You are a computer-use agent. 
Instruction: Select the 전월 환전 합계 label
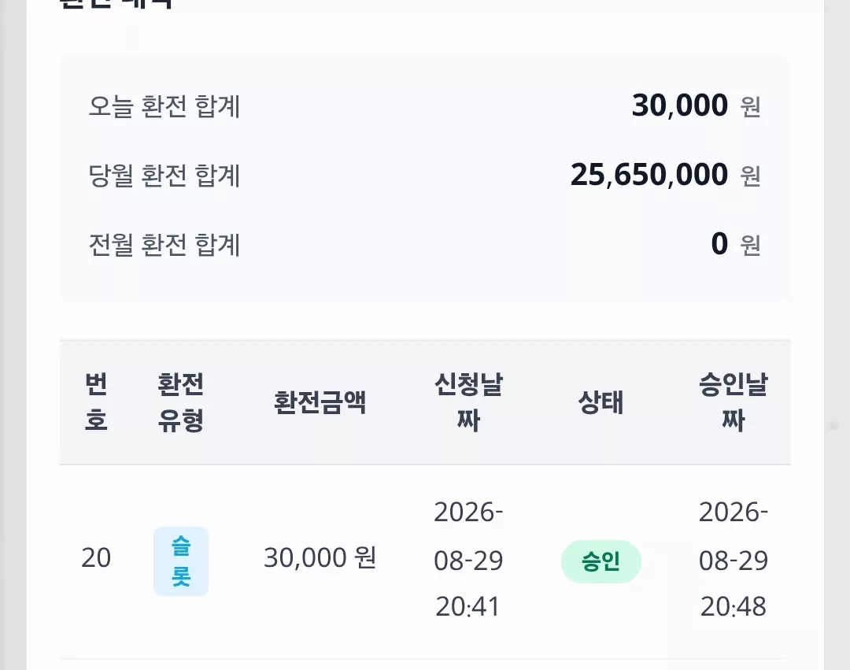coord(164,245)
